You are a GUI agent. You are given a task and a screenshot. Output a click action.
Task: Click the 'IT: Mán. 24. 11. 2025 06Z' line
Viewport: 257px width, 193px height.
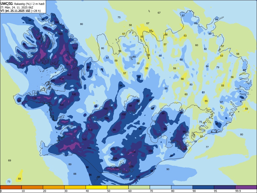17,7
